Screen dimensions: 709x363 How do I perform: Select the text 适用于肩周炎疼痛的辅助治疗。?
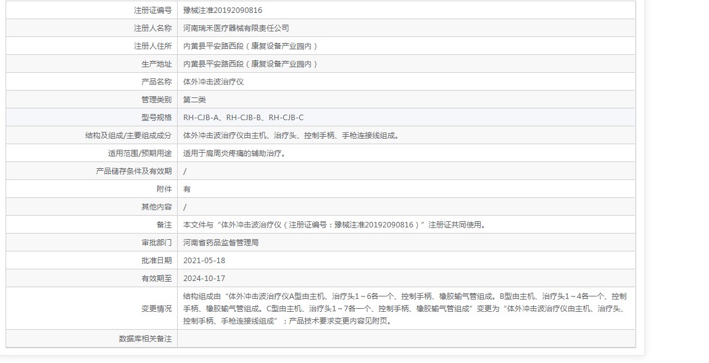236,153
